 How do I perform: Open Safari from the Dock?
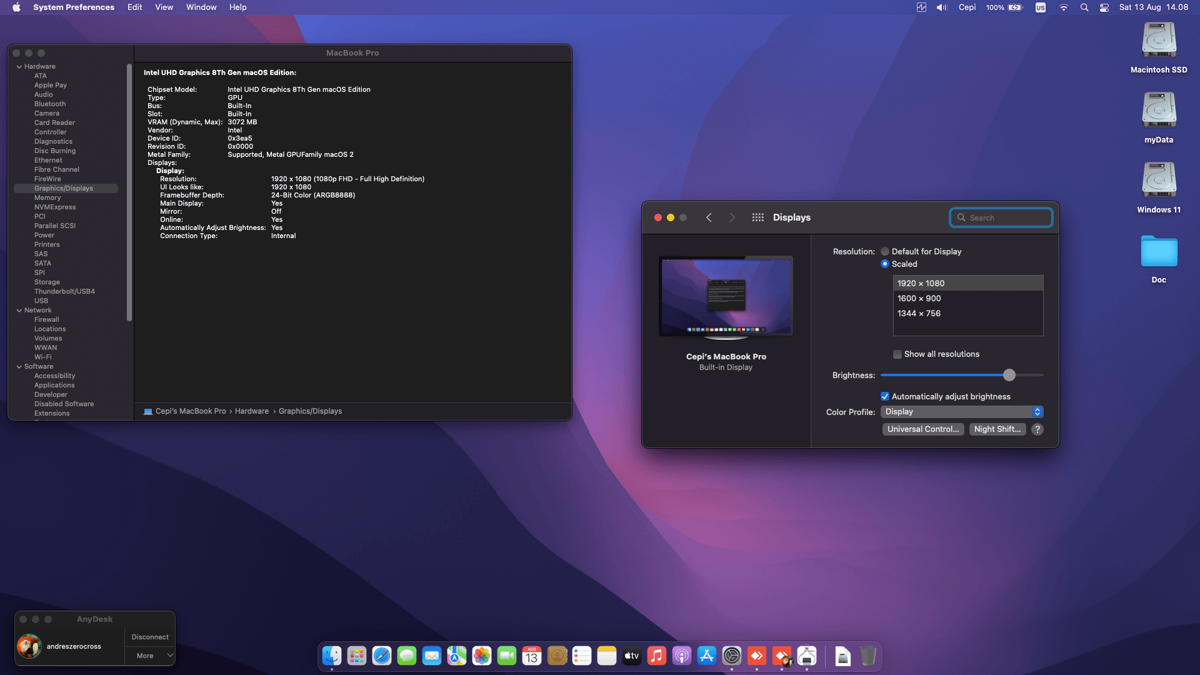[x=382, y=656]
